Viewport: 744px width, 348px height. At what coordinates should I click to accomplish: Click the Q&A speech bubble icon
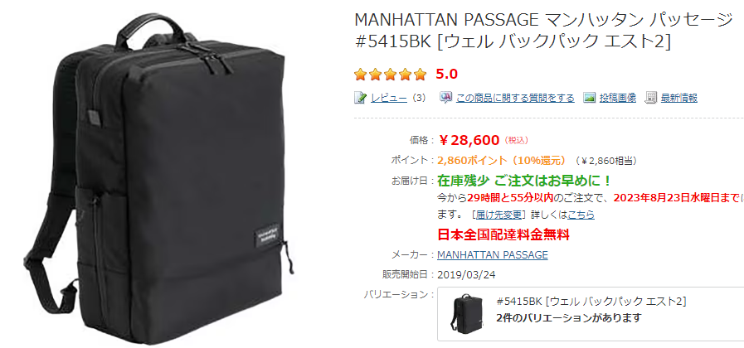(445, 98)
